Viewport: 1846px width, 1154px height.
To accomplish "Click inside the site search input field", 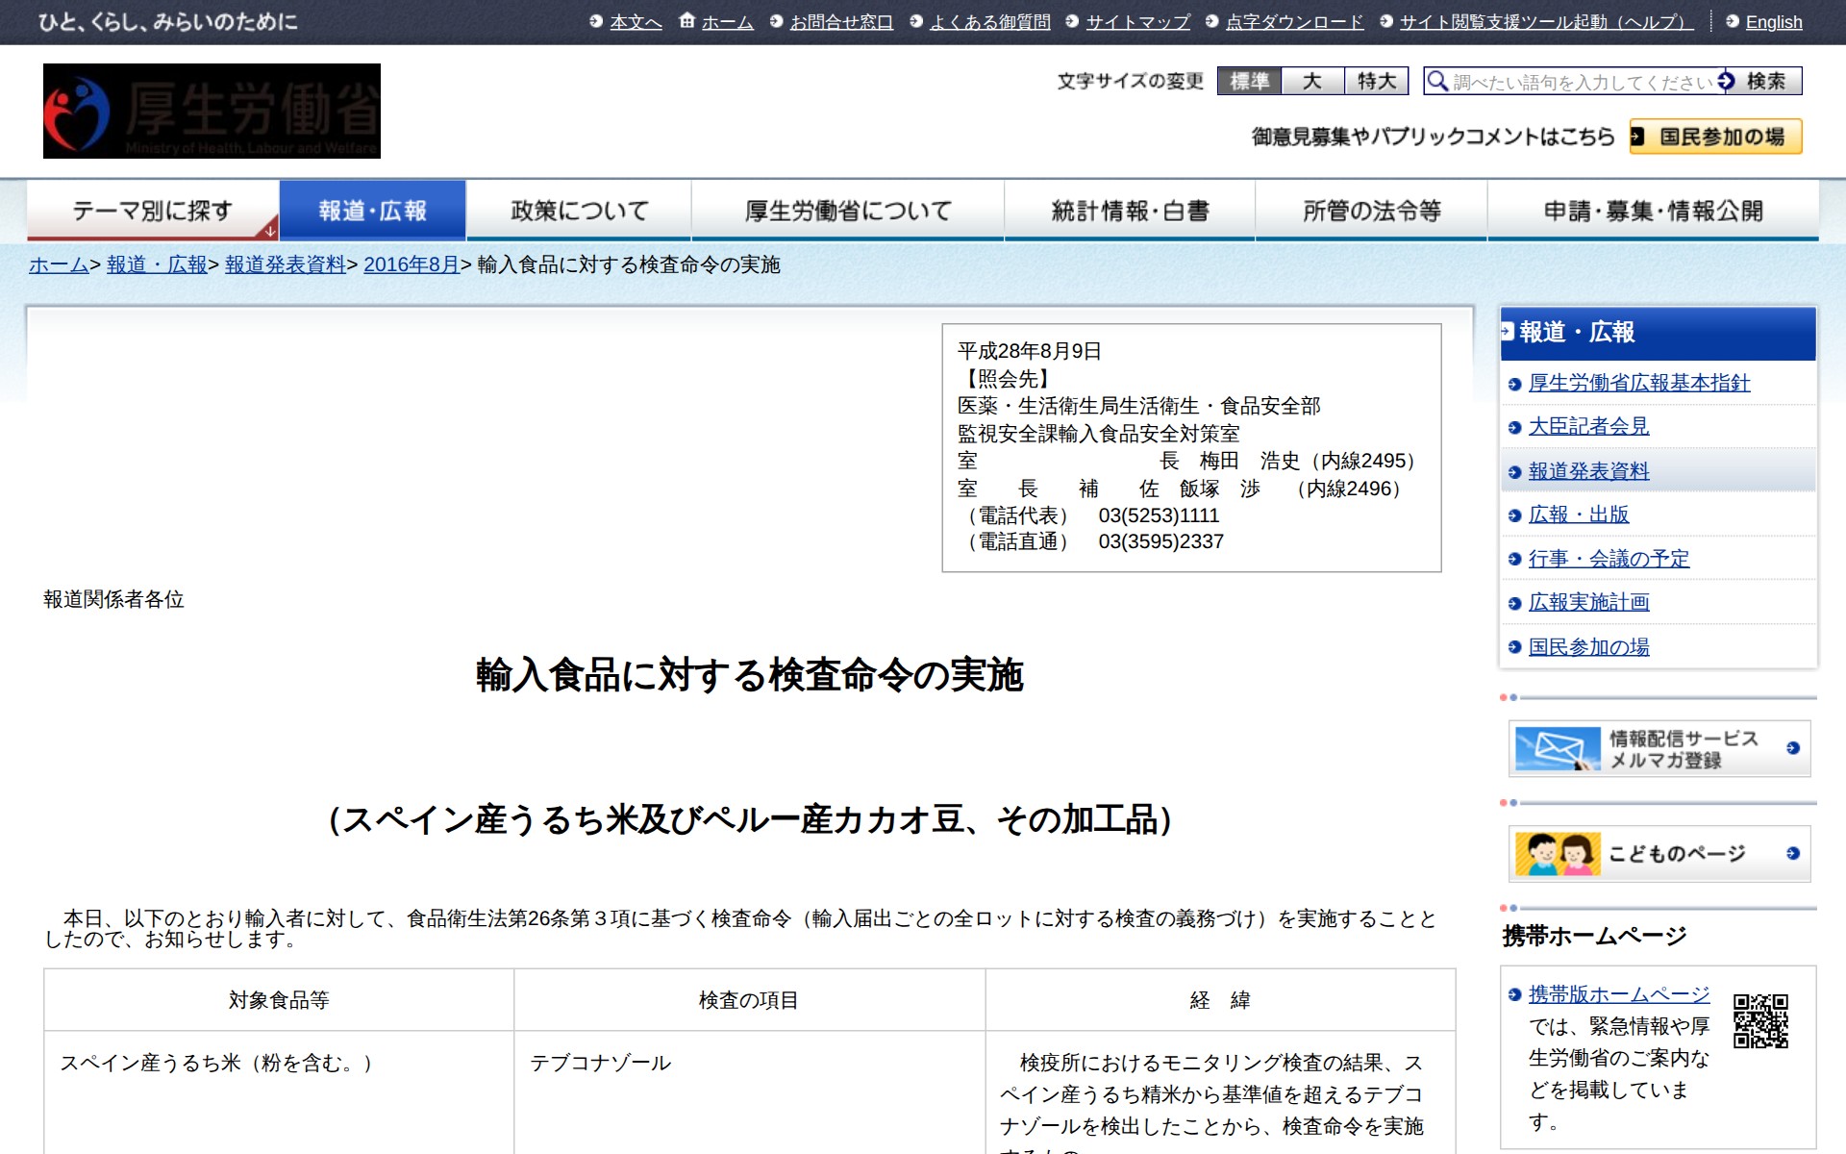I will tap(1567, 81).
